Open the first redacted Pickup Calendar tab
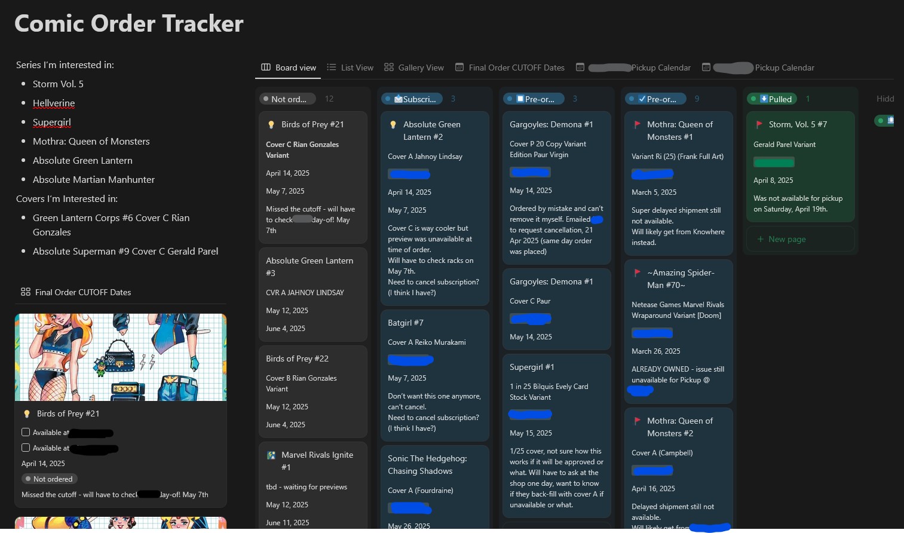The image size is (904, 533). pos(633,68)
